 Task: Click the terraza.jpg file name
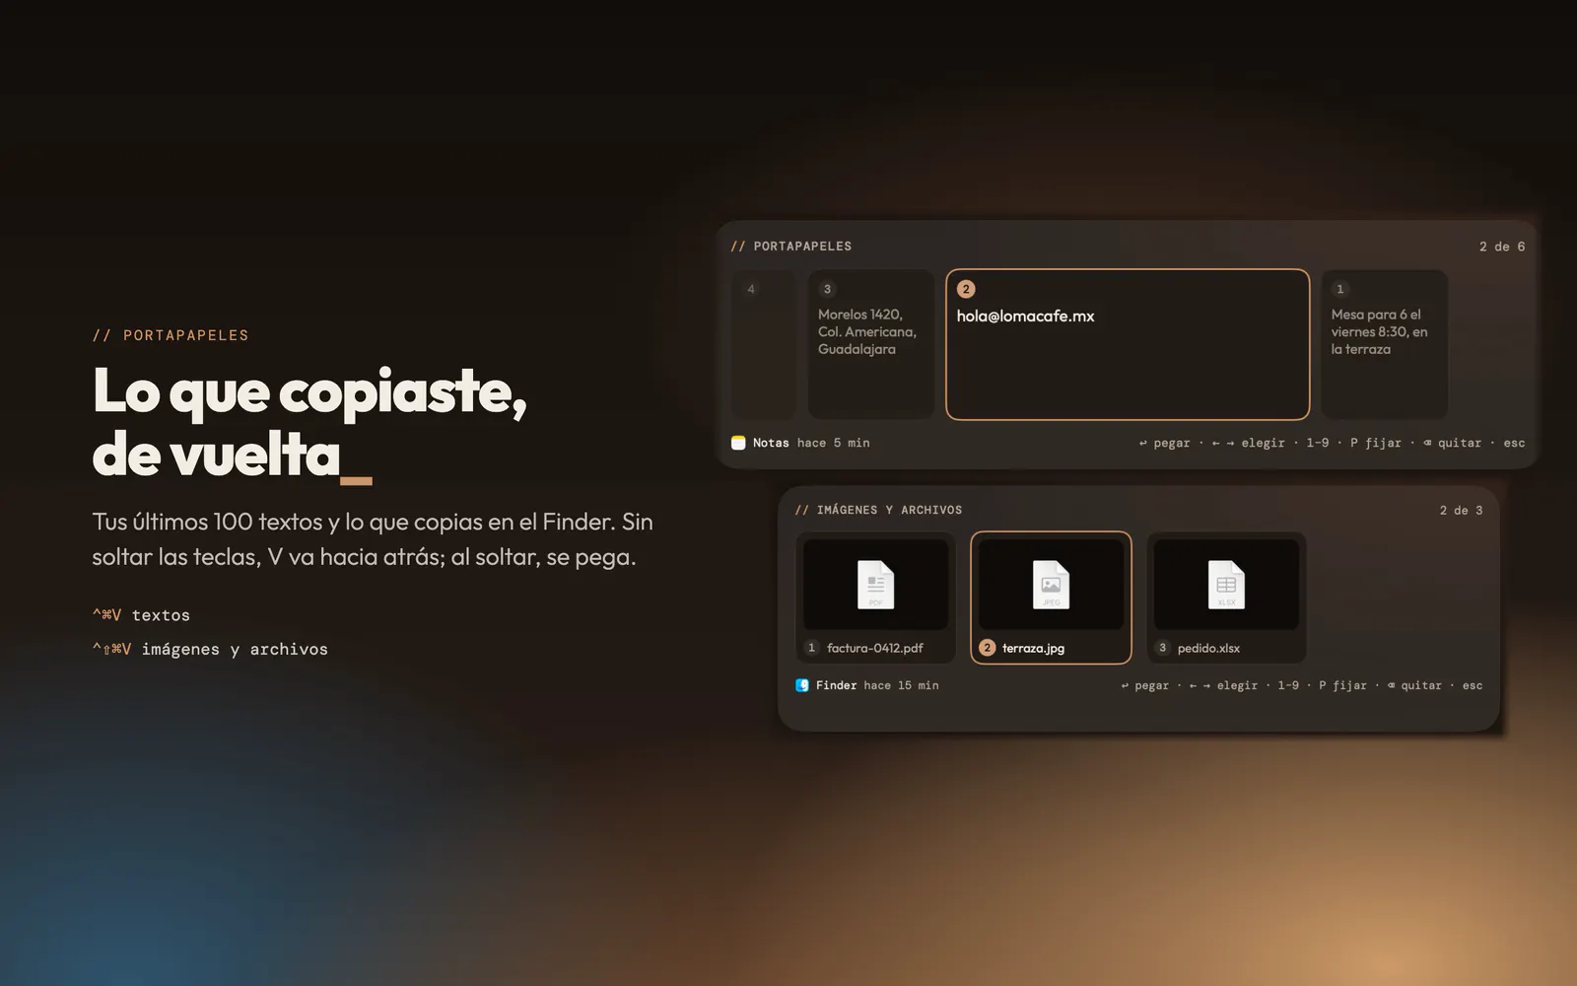(1033, 648)
